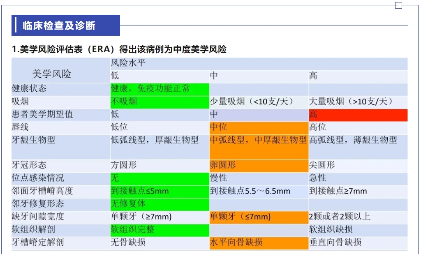Click the 患者美学期望值 row label

(x=43, y=114)
